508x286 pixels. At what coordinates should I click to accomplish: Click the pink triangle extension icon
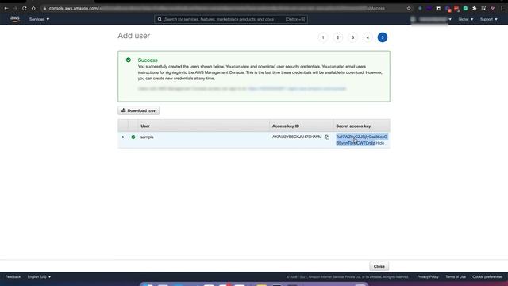click(x=492, y=8)
